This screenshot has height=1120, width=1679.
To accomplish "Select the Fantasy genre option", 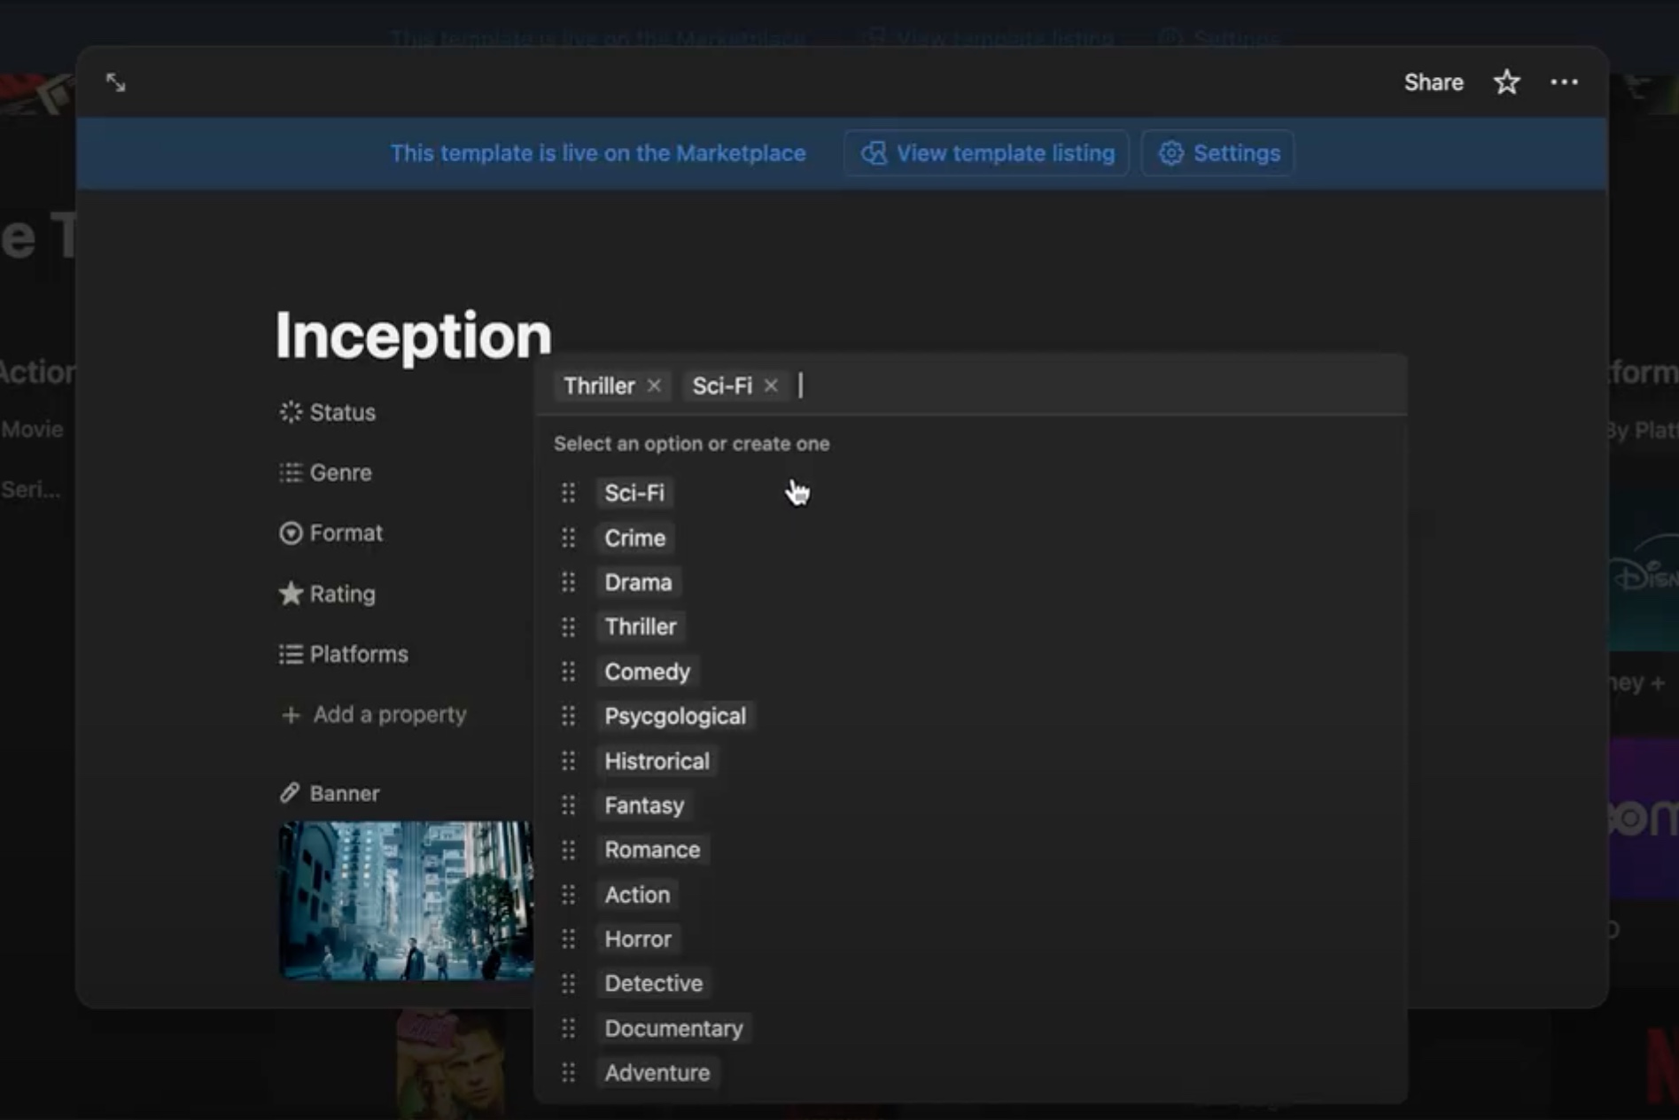I will pyautogui.click(x=644, y=805).
